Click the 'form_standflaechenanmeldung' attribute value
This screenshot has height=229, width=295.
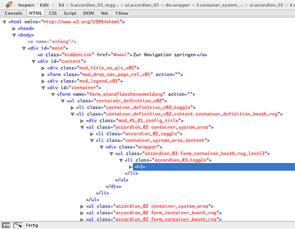pos(126,94)
